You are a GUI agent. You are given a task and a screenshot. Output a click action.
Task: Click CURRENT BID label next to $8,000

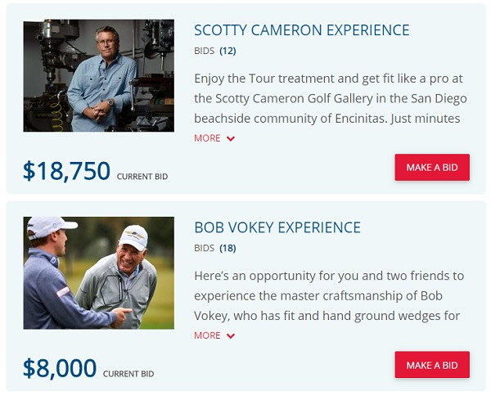coord(128,374)
